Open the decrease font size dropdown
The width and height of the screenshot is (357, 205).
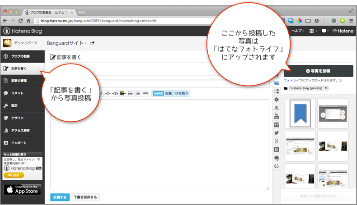(115, 93)
